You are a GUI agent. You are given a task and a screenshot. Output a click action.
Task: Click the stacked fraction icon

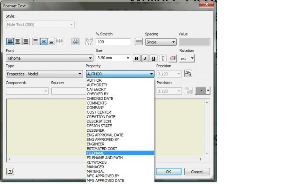click(x=163, y=59)
